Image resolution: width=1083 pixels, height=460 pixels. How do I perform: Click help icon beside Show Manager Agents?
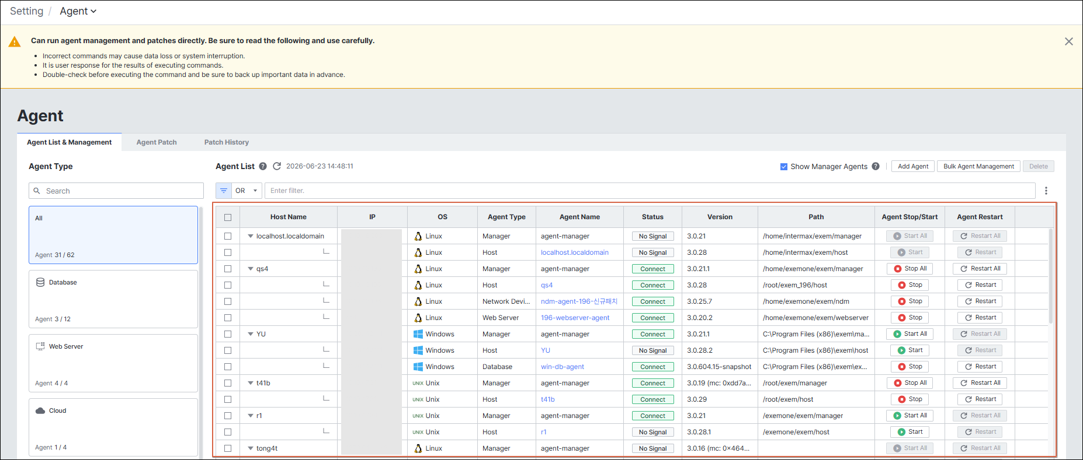point(876,166)
